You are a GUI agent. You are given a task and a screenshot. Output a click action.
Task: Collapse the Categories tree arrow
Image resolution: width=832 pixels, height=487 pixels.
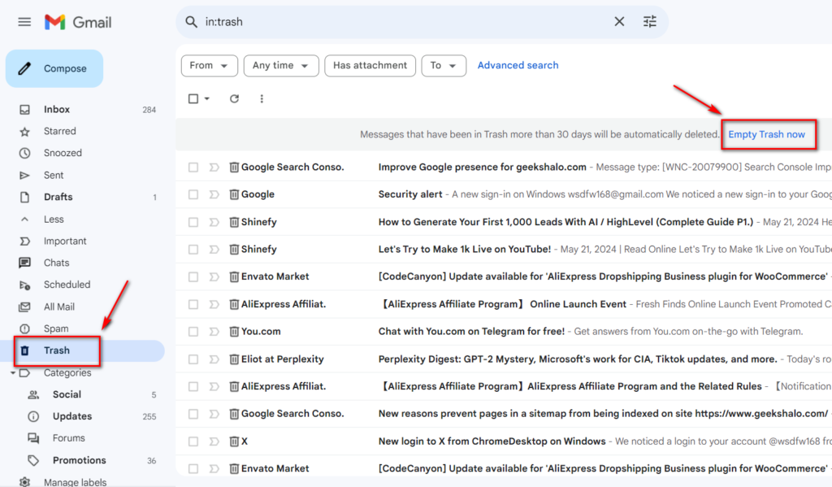click(12, 373)
